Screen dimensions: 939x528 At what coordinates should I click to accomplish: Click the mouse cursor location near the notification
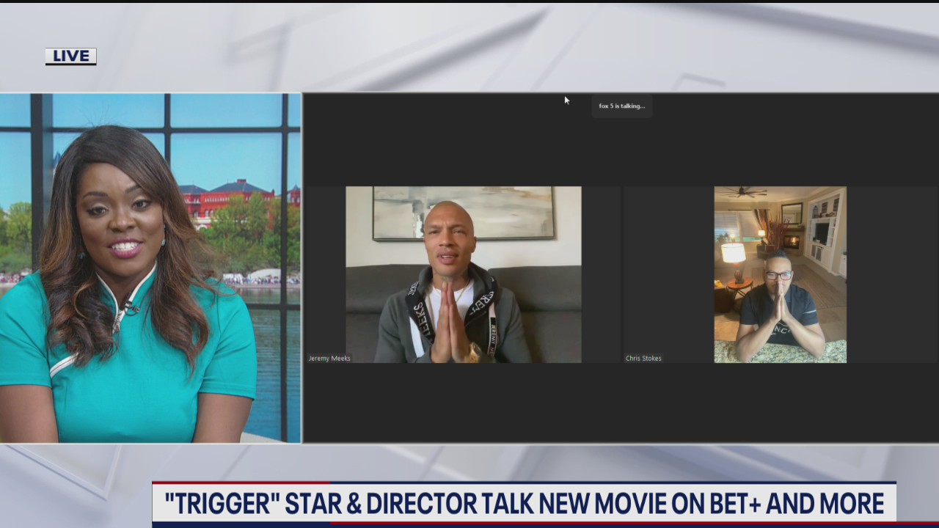click(x=566, y=100)
